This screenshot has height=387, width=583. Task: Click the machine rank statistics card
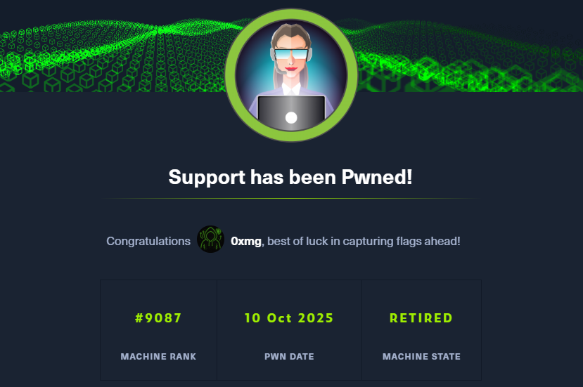coord(158,330)
